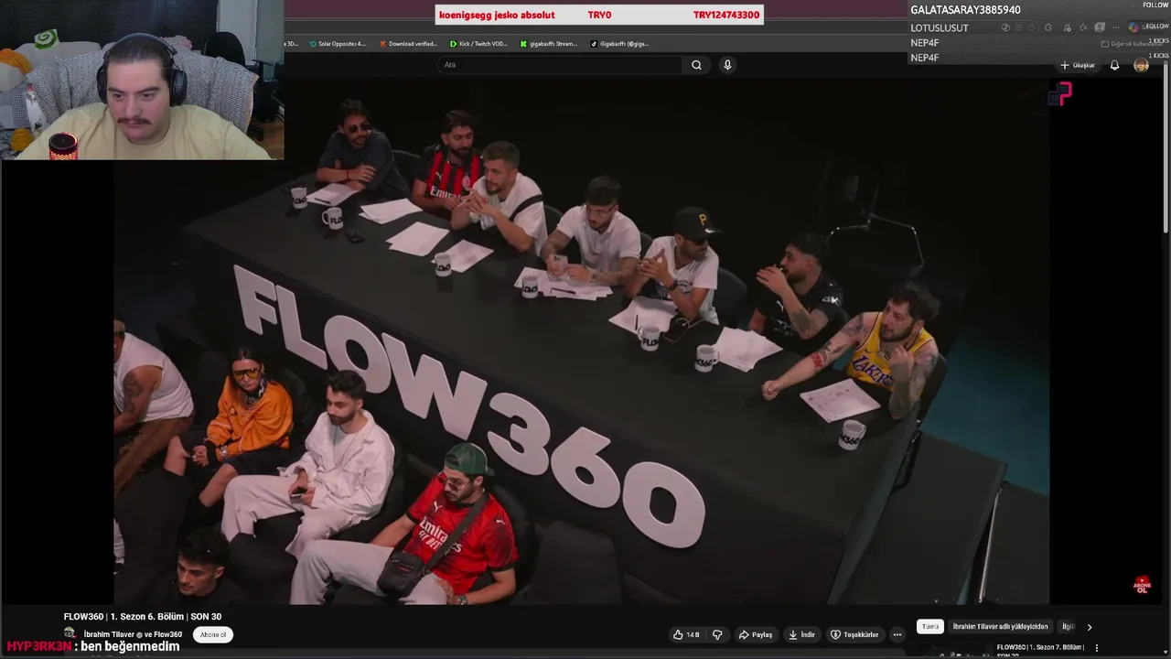The height and width of the screenshot is (659, 1171).
Task: Click the koenigsegg jesko absolut donation banner
Action: point(599,15)
